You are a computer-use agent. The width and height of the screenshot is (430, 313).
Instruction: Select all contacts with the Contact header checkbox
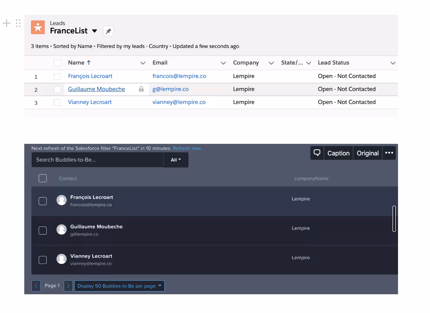pos(43,178)
